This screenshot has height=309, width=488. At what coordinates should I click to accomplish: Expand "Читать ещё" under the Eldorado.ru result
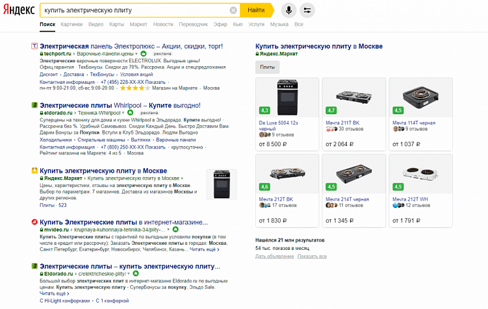53,293
